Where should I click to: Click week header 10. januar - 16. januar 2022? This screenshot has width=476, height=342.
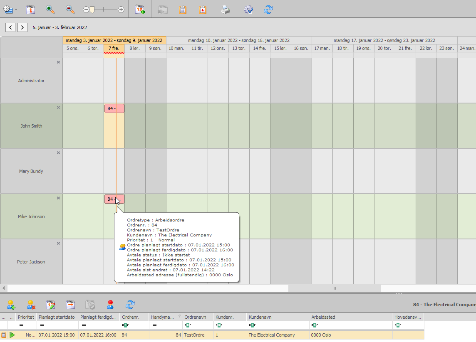239,40
